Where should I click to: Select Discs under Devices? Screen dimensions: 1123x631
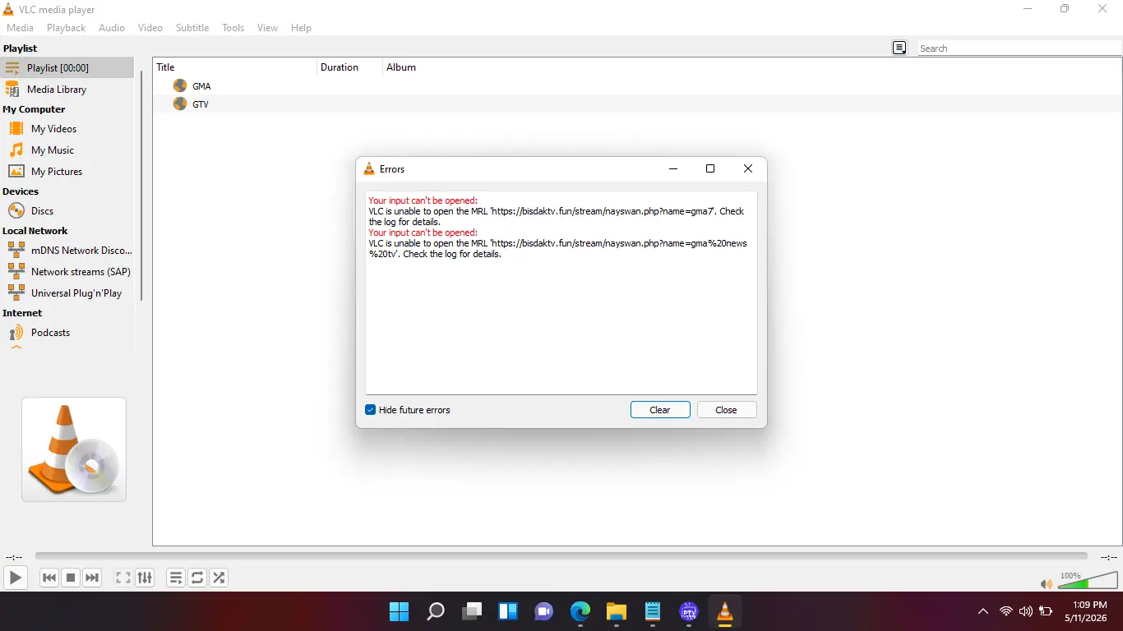[x=67, y=210]
